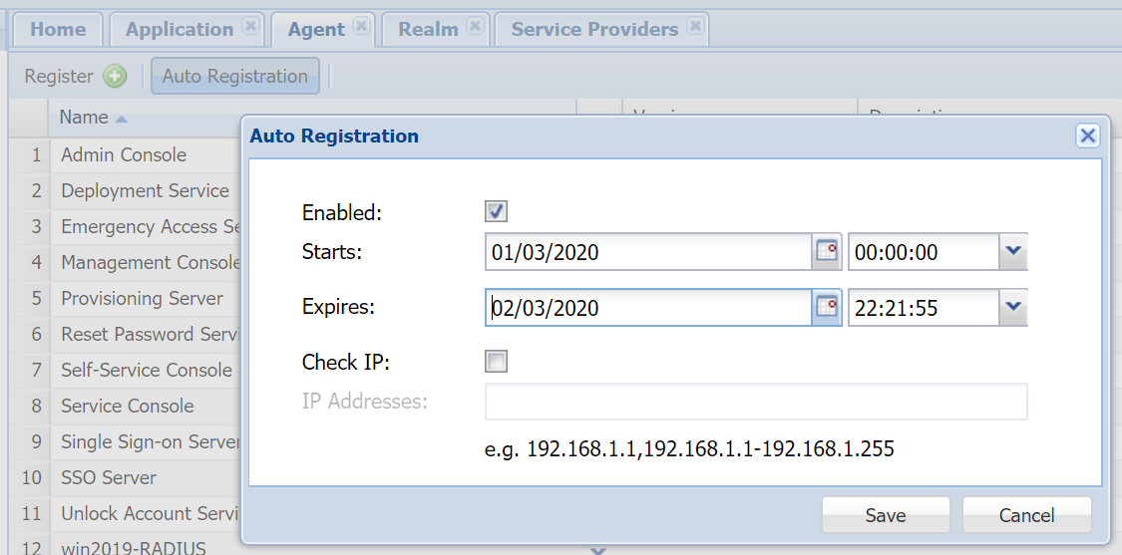The height and width of the screenshot is (555, 1122).
Task: Expand the Starts time dropdown
Action: tap(1013, 252)
